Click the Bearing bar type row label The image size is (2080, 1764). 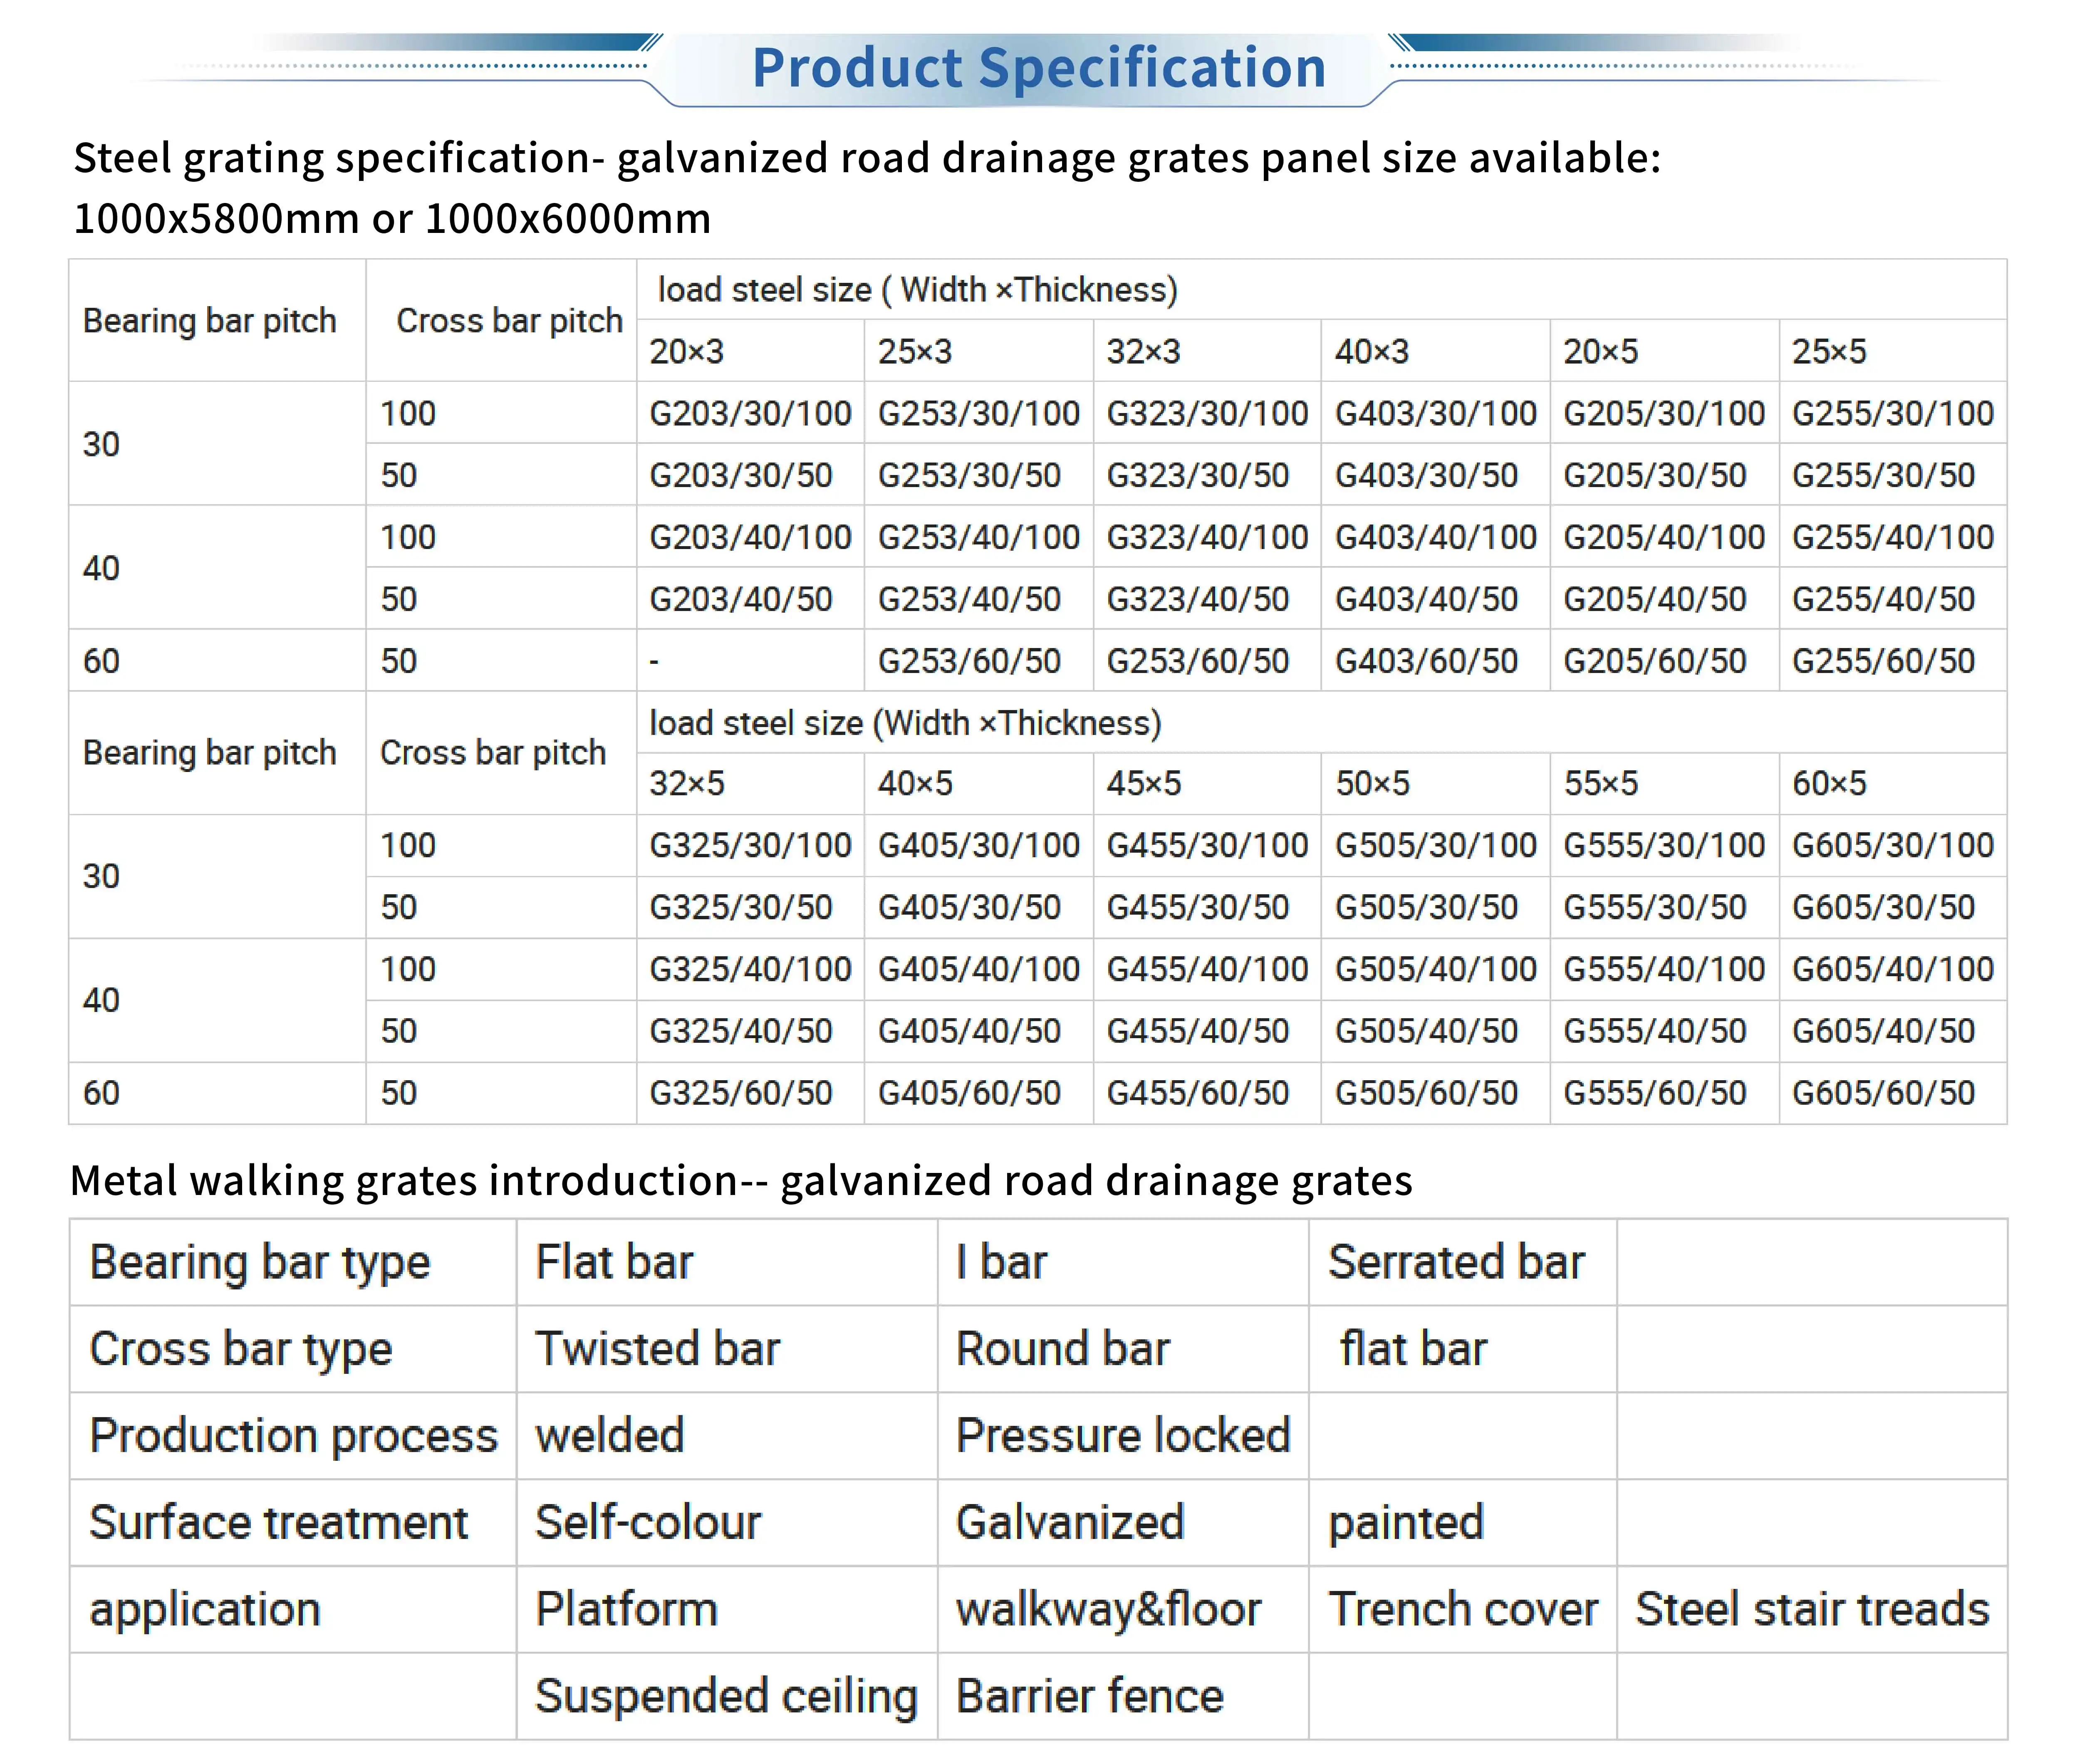[260, 1262]
